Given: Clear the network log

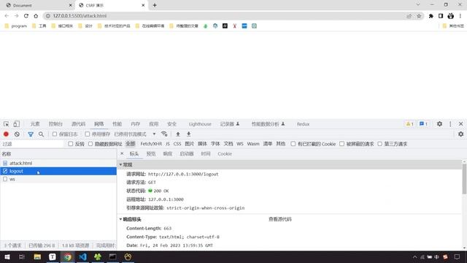Looking at the screenshot, I should (17, 134).
